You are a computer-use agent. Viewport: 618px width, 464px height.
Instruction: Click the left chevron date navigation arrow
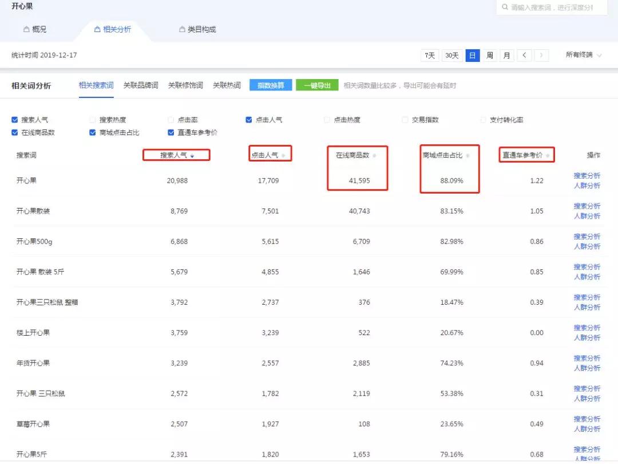[525, 55]
